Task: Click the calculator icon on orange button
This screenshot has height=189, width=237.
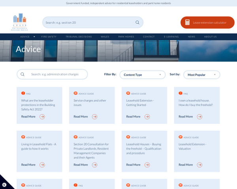Action: point(188,23)
